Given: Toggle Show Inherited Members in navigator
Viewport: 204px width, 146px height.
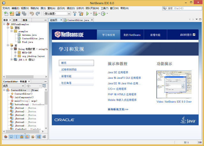Looking at the screenshot, I should (x=6, y=137).
